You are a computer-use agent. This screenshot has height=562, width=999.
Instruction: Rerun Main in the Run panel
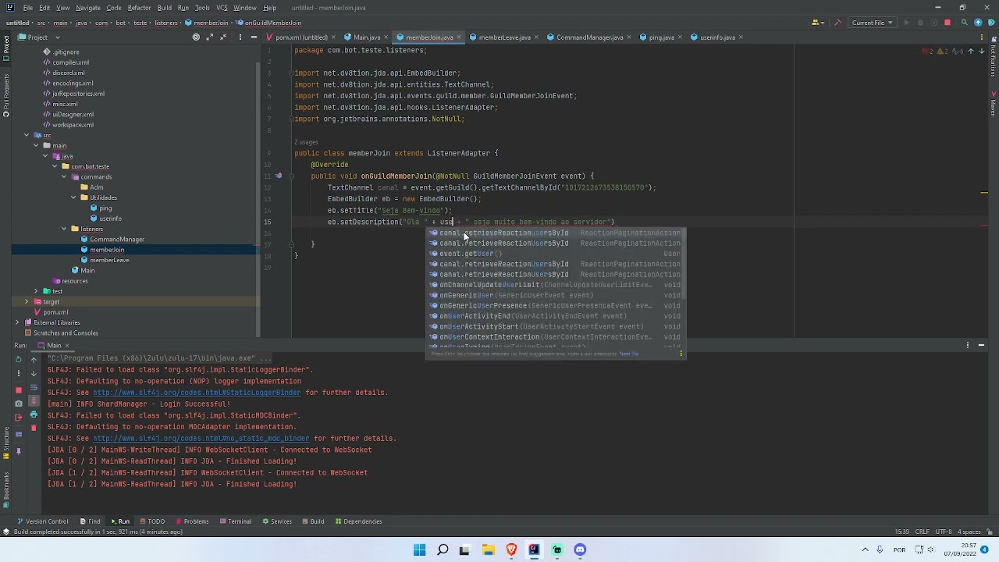pos(19,360)
